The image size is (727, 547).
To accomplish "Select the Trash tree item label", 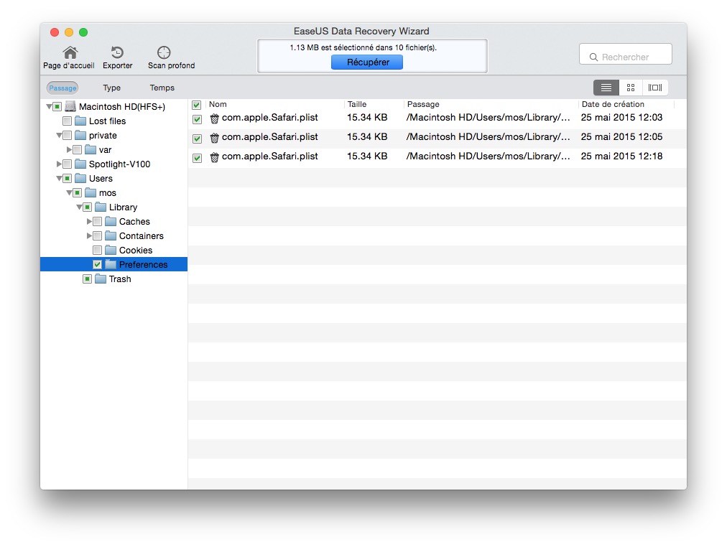I will pos(120,279).
